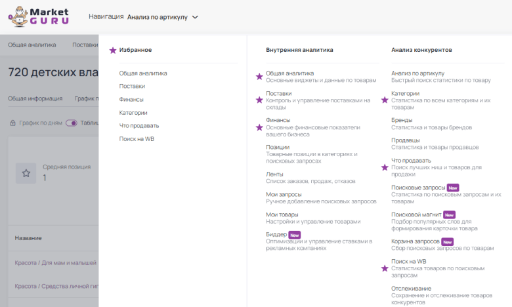
Task: Click Красота / Средства личной гигиены link
Action: [56, 286]
